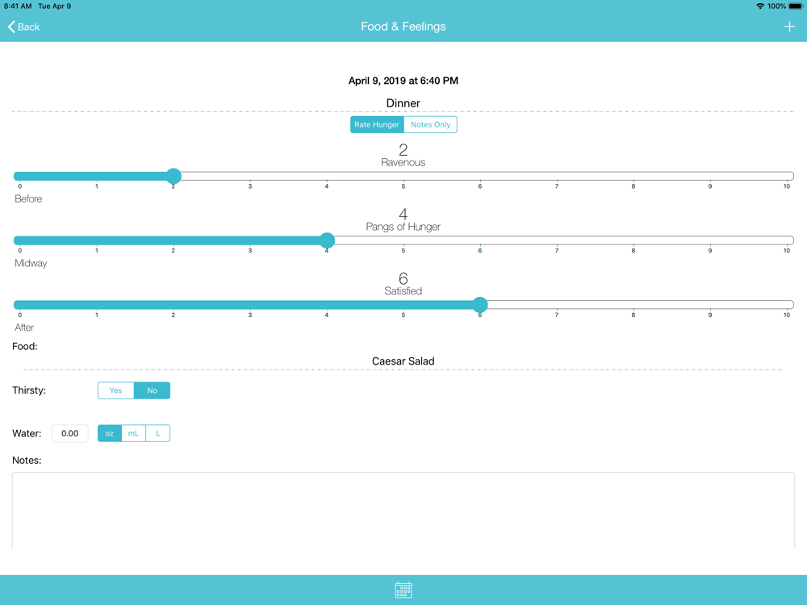Set Thirsty to Yes

(115, 390)
